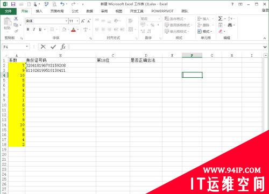Select cell B2 with the ID number
Screen dimensions: 269x194
[x=60, y=65]
